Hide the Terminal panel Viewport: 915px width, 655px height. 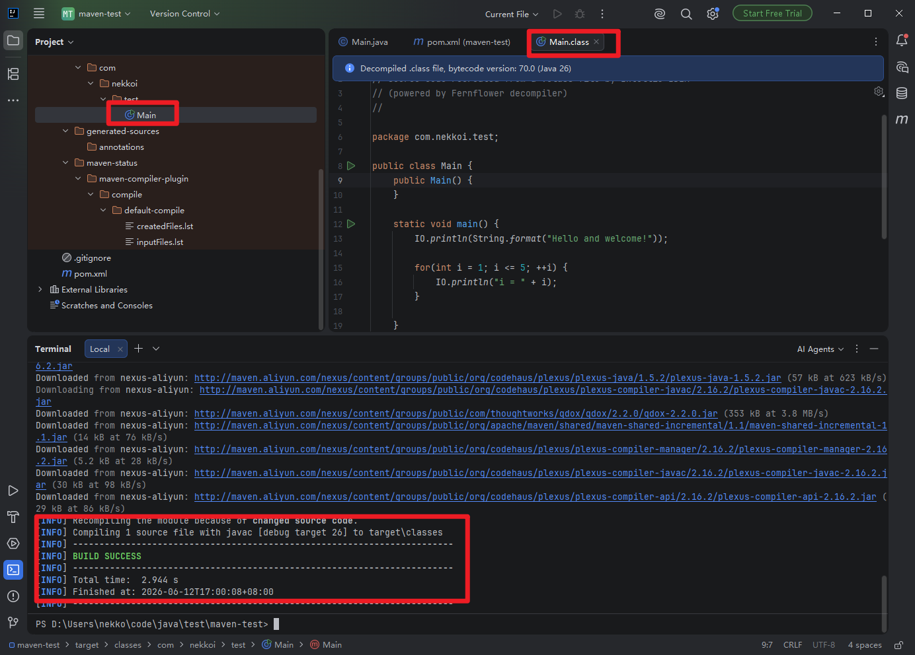tap(874, 349)
